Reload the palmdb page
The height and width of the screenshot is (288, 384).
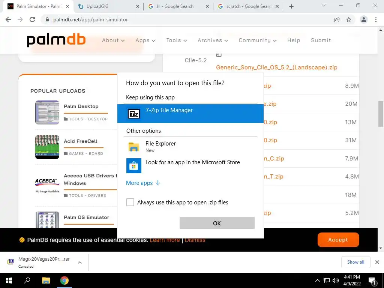click(x=32, y=19)
